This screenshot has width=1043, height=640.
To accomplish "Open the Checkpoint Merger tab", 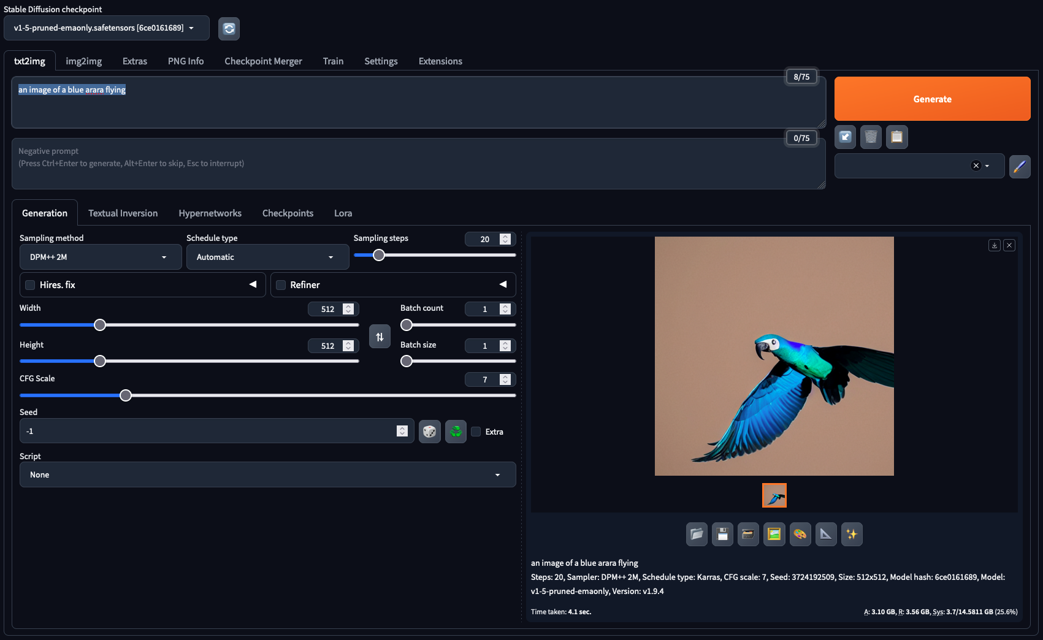I will coord(263,61).
